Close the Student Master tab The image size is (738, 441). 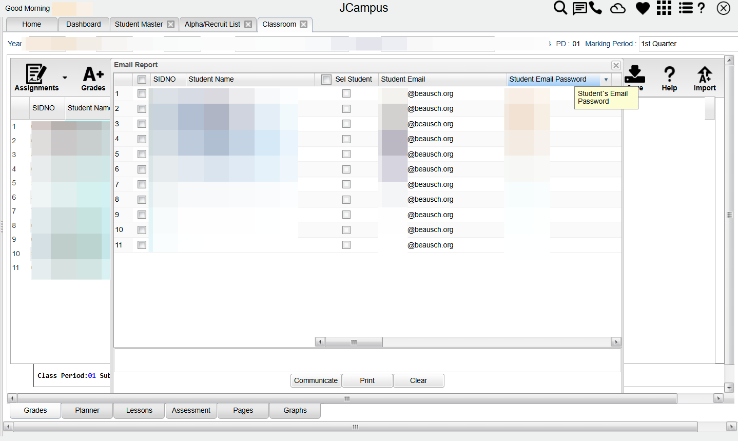coord(171,24)
